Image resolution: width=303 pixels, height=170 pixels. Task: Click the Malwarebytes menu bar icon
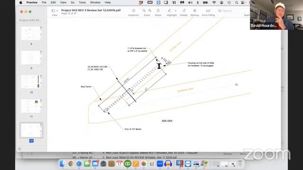pos(182,2)
